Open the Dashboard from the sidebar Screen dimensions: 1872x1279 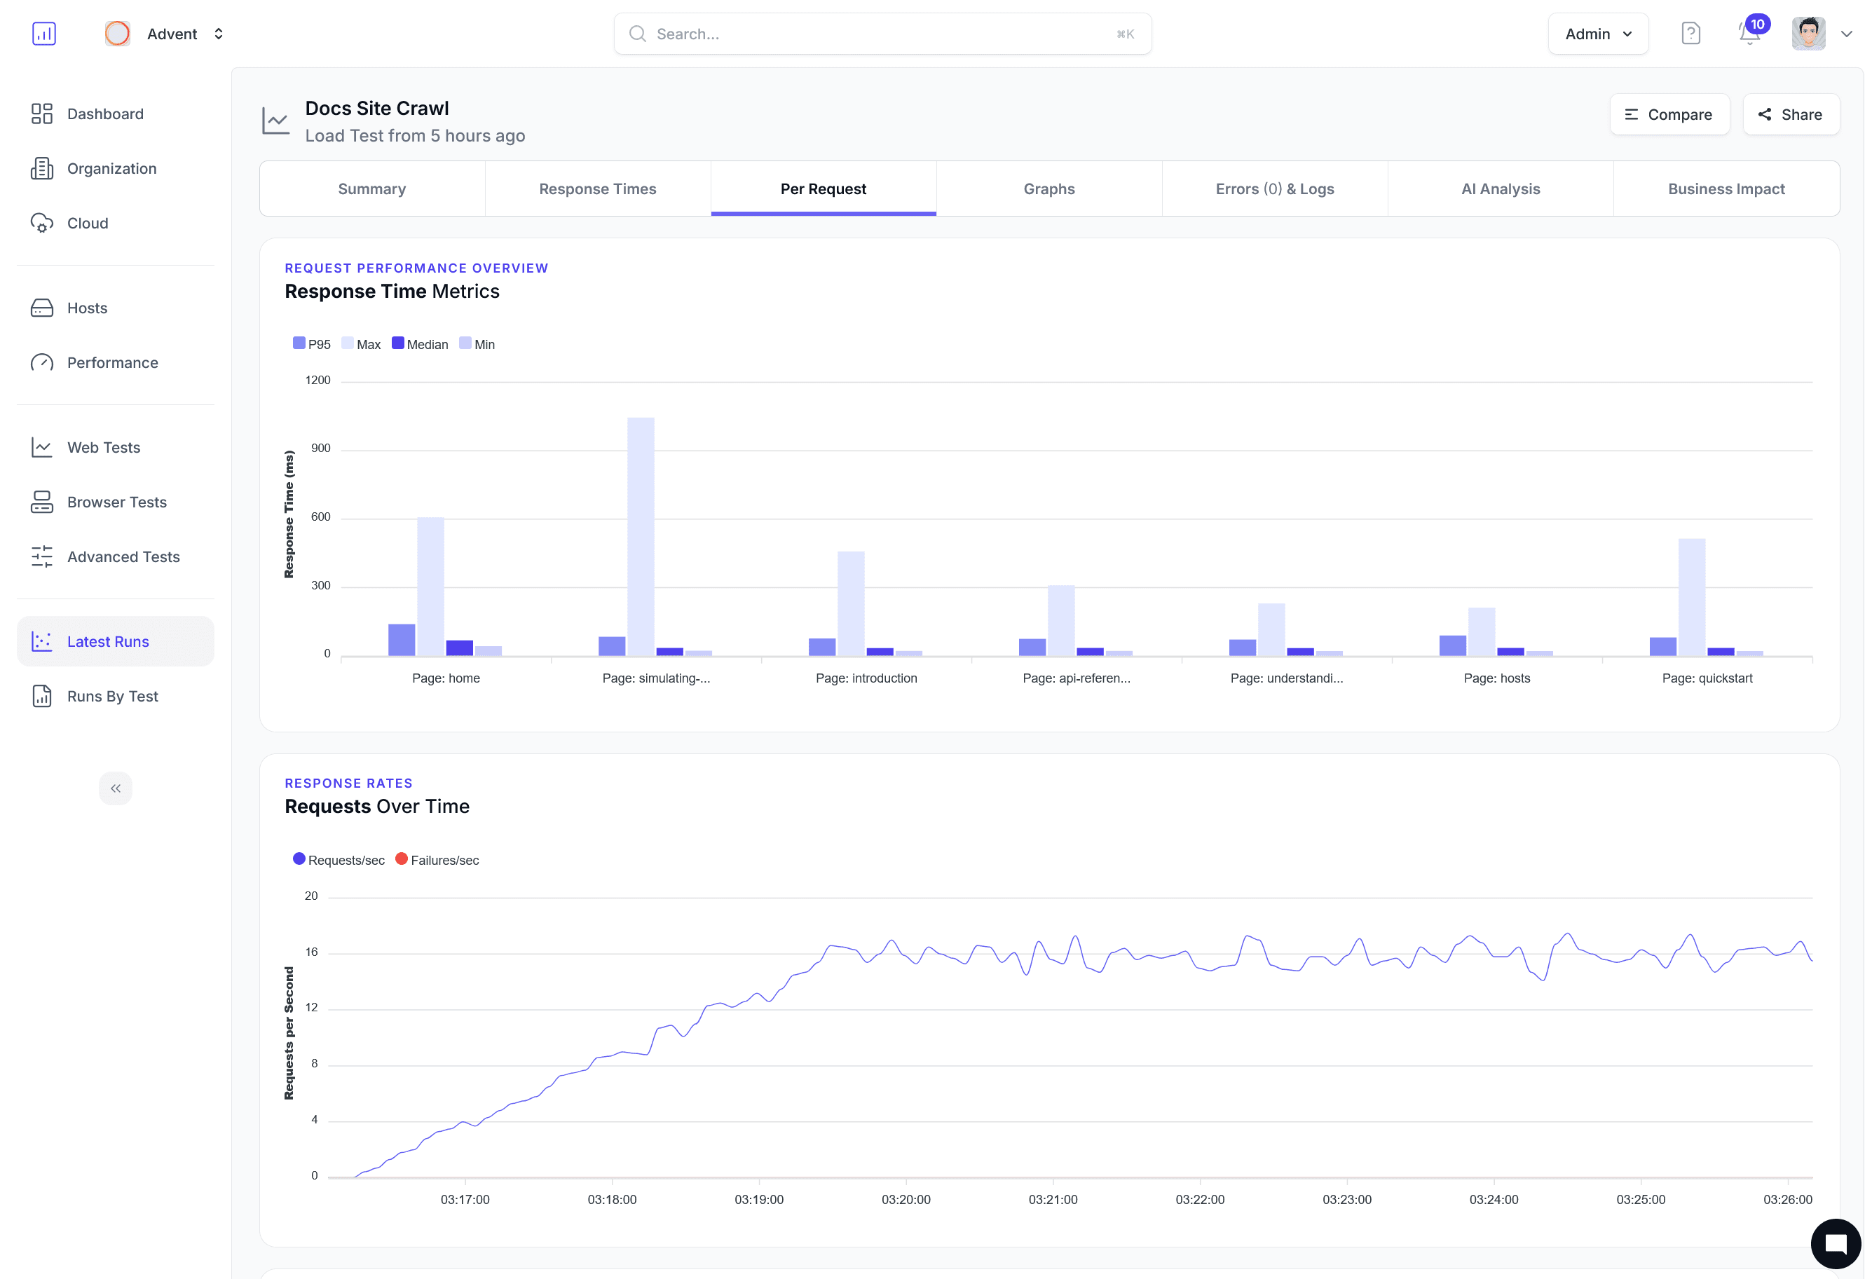(x=104, y=114)
